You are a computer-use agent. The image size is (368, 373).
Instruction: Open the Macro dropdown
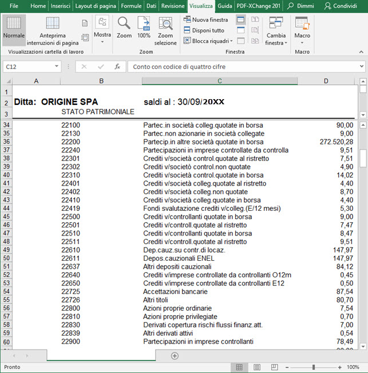tap(302, 30)
